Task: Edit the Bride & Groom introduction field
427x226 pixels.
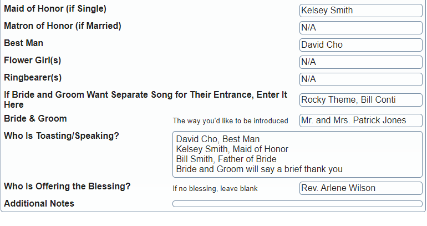Action: point(361,120)
